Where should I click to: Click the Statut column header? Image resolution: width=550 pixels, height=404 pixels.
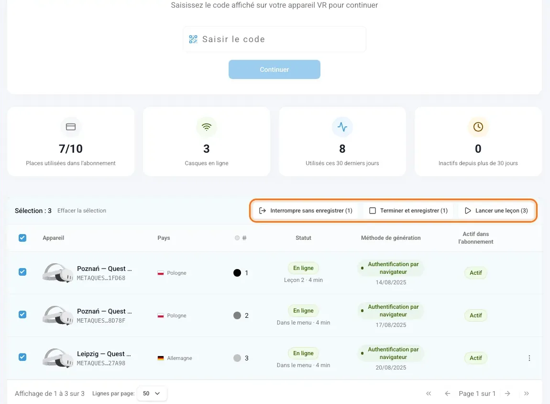[303, 238]
